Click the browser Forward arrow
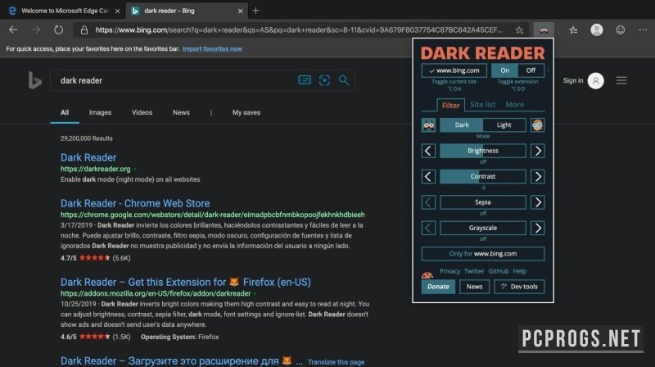 coord(36,29)
